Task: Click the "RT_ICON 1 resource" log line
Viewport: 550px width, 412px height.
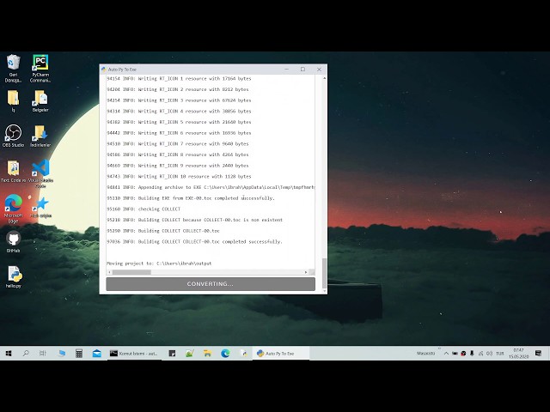Action: (179, 78)
